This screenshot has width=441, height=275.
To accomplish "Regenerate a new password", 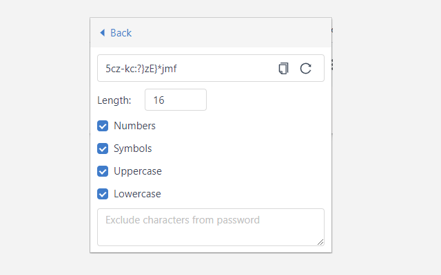I will [306, 68].
